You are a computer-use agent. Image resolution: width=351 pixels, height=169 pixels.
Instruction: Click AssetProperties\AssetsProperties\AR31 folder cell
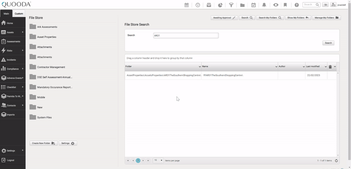coord(163,76)
